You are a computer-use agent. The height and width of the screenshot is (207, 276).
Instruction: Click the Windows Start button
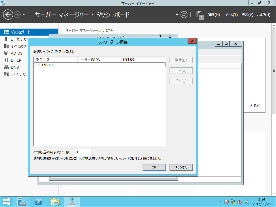[7, 202]
